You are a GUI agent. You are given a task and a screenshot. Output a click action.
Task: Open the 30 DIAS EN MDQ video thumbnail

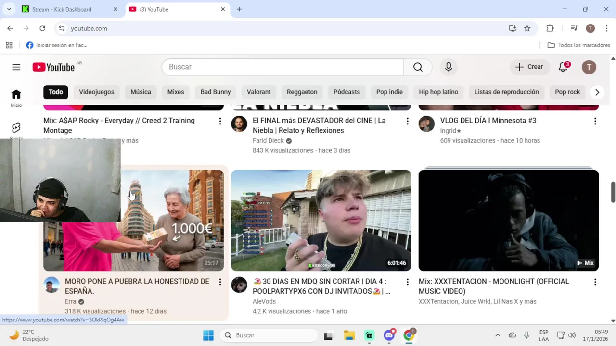(321, 220)
